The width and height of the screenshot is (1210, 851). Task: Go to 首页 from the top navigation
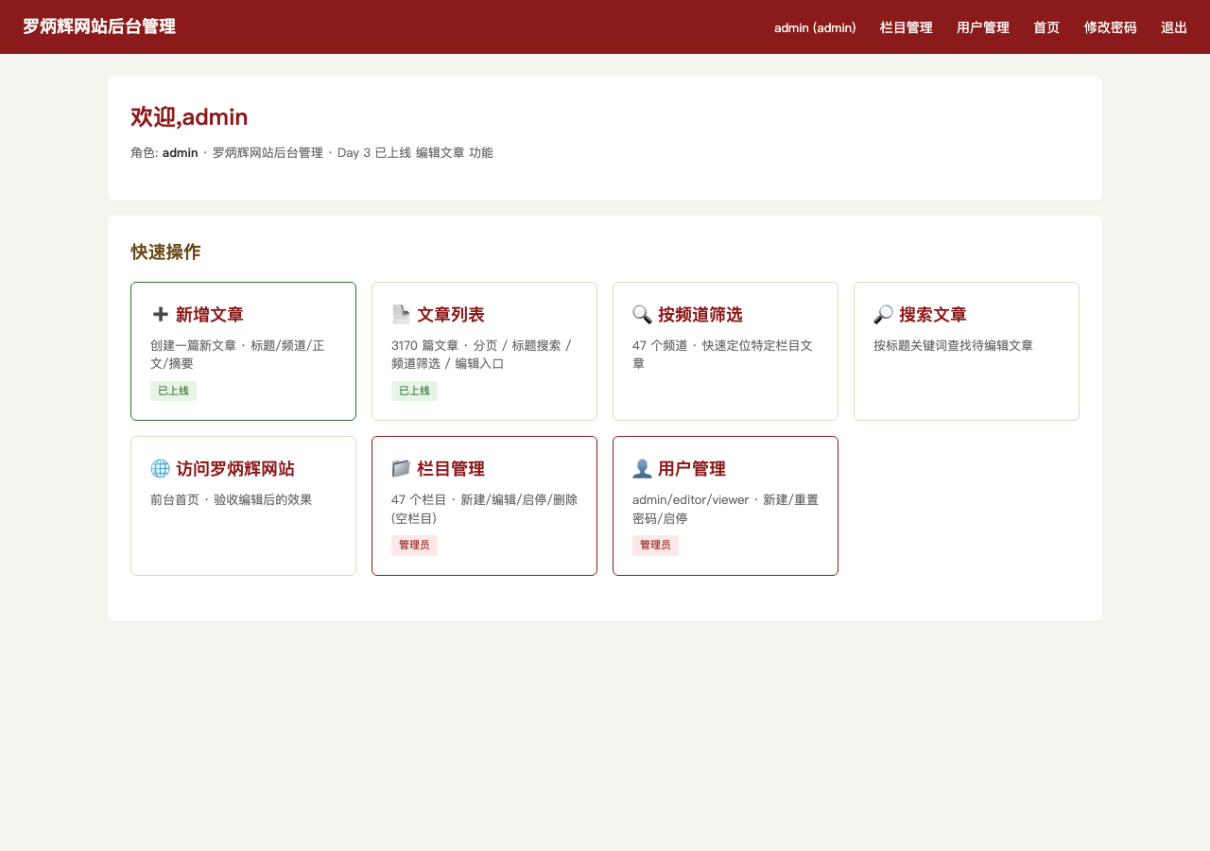[1046, 27]
